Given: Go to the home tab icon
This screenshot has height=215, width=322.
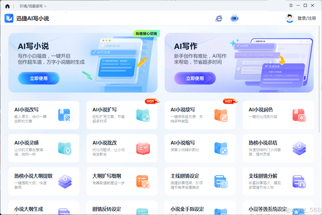Looking at the screenshot, I should 7,6.
